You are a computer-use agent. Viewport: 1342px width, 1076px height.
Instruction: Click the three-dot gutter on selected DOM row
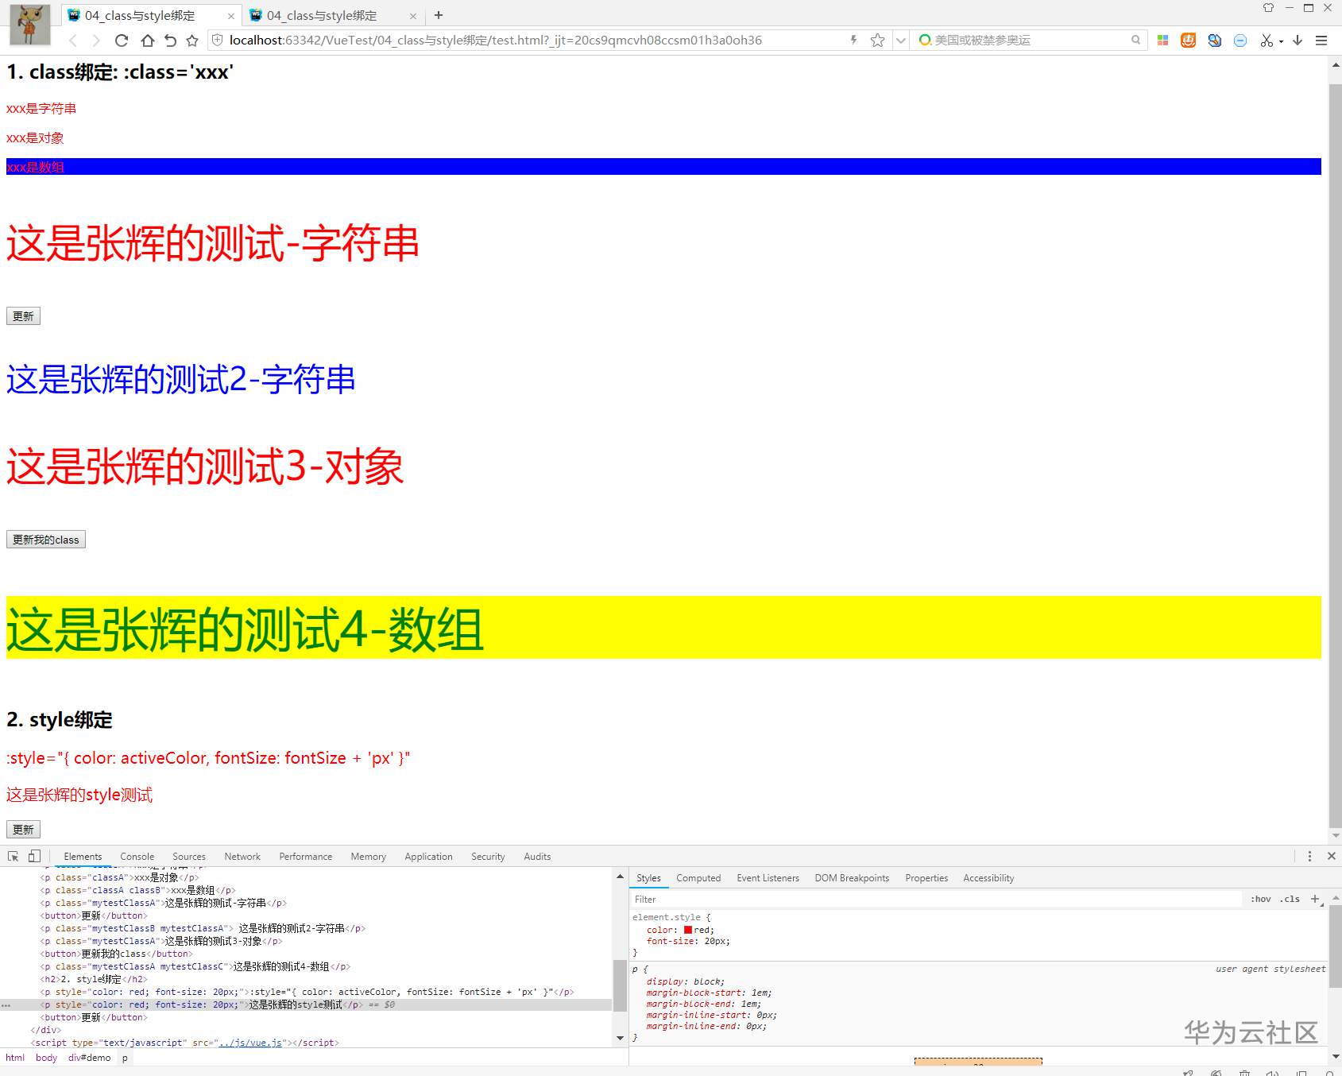point(6,1005)
